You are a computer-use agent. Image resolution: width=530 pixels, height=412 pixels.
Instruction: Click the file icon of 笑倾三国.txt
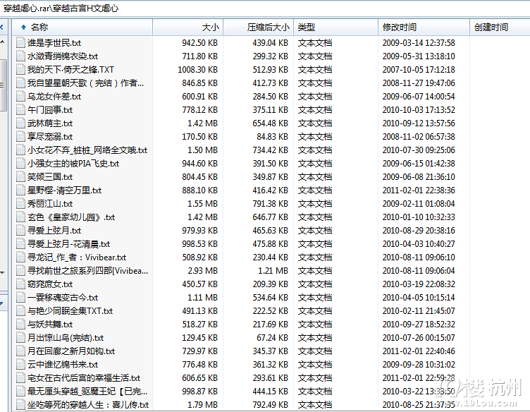point(20,177)
